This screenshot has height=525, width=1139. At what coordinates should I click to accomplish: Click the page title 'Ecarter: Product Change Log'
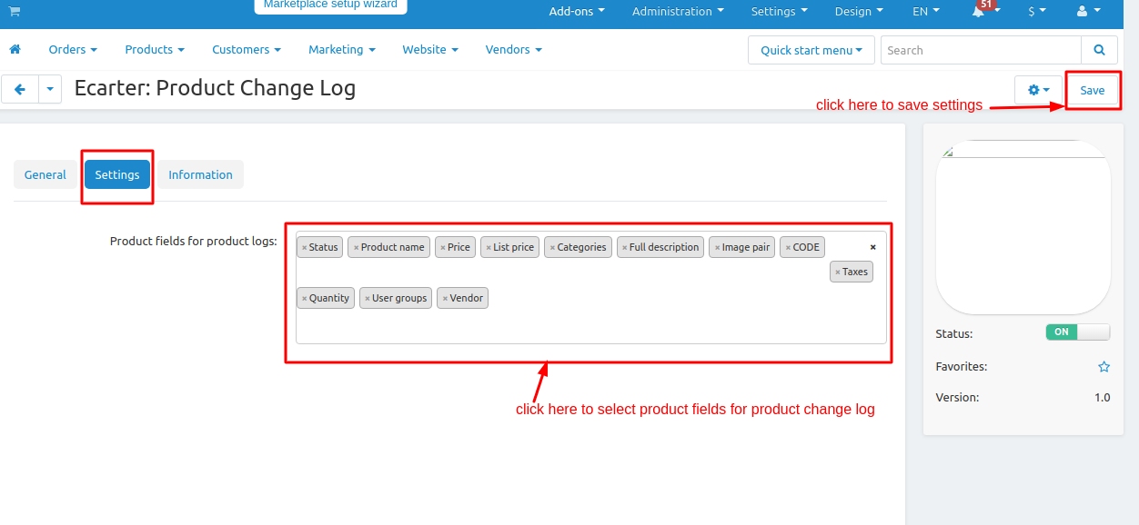point(215,88)
